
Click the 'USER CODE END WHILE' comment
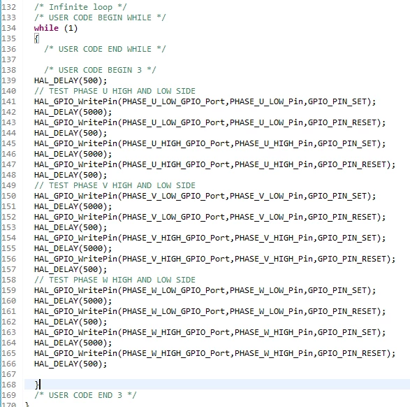click(x=105, y=49)
